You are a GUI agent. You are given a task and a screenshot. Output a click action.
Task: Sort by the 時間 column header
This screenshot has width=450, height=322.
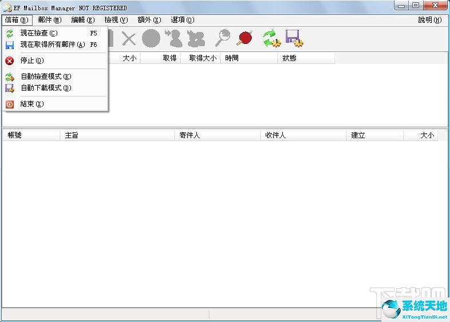(250, 58)
